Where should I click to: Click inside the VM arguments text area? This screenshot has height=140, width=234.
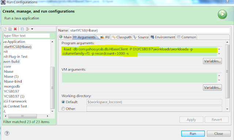click(x=139, y=78)
